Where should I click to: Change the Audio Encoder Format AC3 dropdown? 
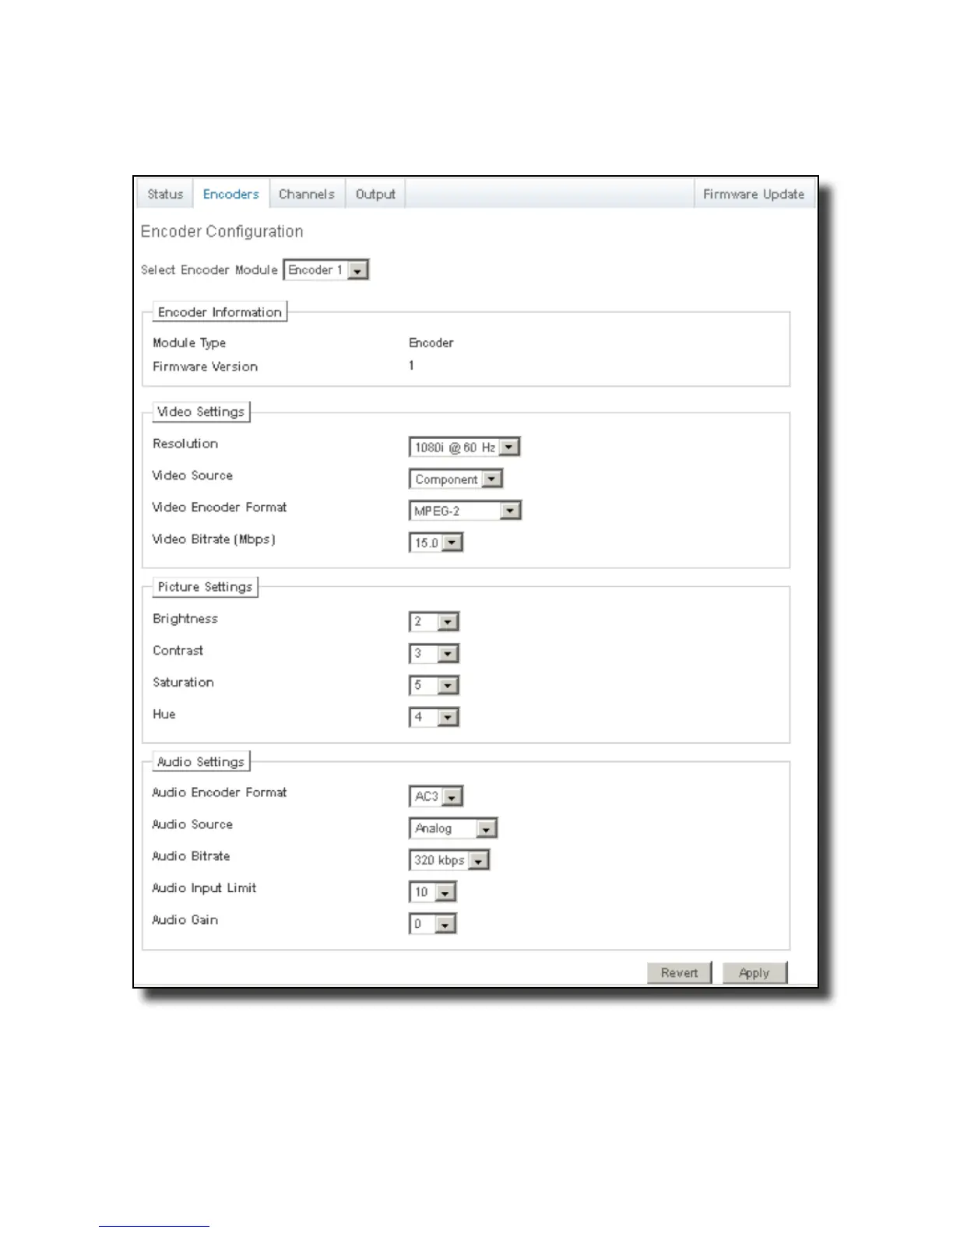pyautogui.click(x=436, y=796)
